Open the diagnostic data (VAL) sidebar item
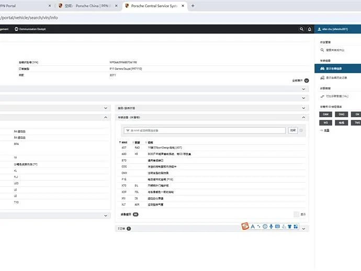Image resolution: width=361 pixels, height=271 pixels. 334,96
